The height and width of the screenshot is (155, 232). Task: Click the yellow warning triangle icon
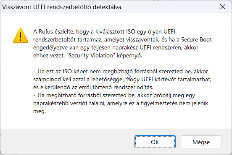21,36
